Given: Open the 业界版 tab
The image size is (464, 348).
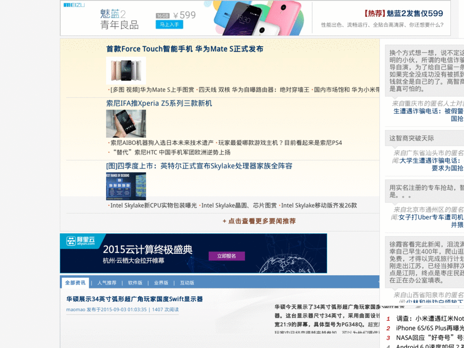Looking at the screenshot, I should tap(161, 282).
